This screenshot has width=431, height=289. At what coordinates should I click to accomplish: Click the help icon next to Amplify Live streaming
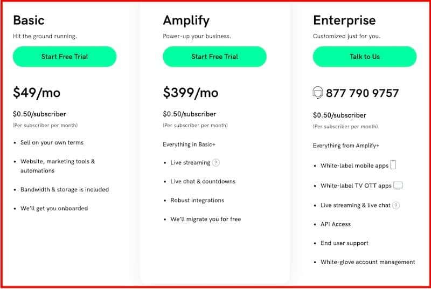(x=216, y=162)
